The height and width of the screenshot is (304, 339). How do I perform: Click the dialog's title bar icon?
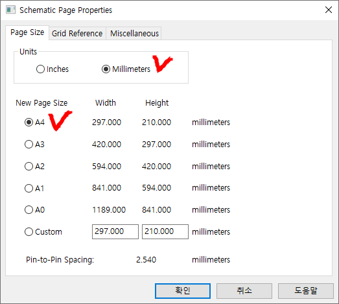tap(10, 10)
